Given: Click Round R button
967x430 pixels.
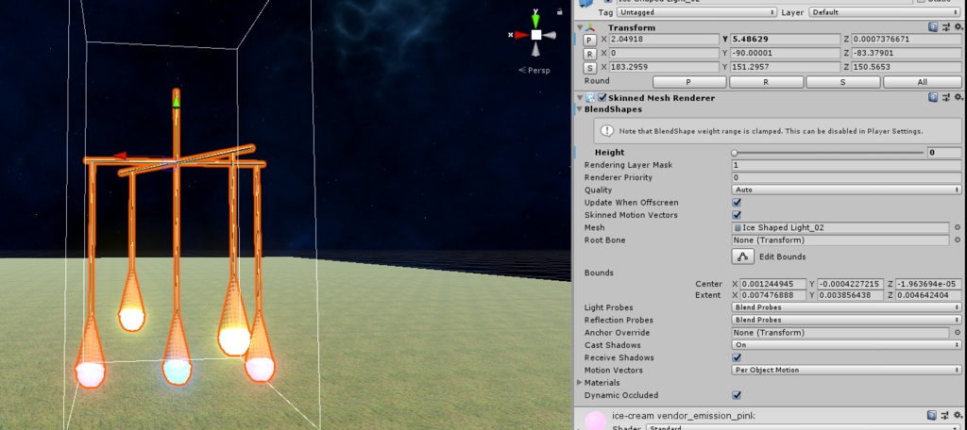Looking at the screenshot, I should pyautogui.click(x=767, y=82).
